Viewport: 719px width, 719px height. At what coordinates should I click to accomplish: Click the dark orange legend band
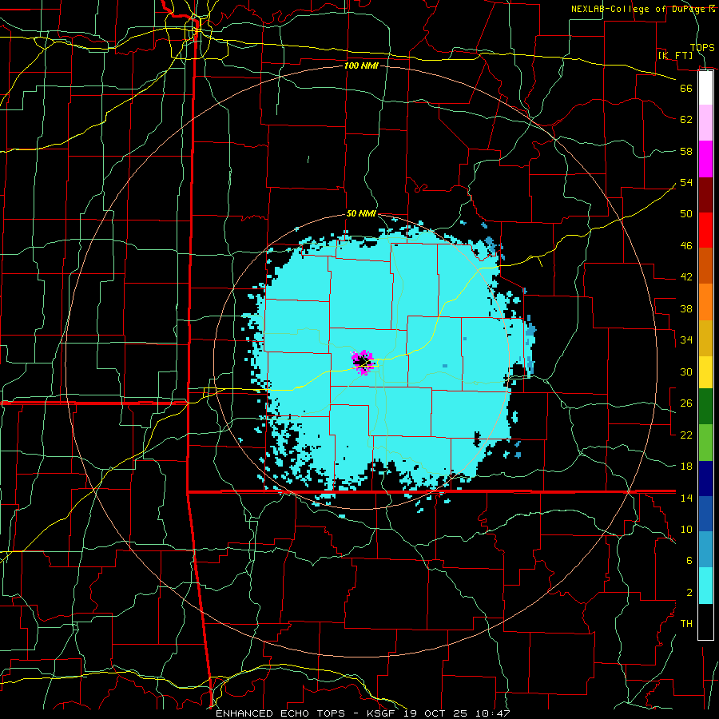(705, 265)
